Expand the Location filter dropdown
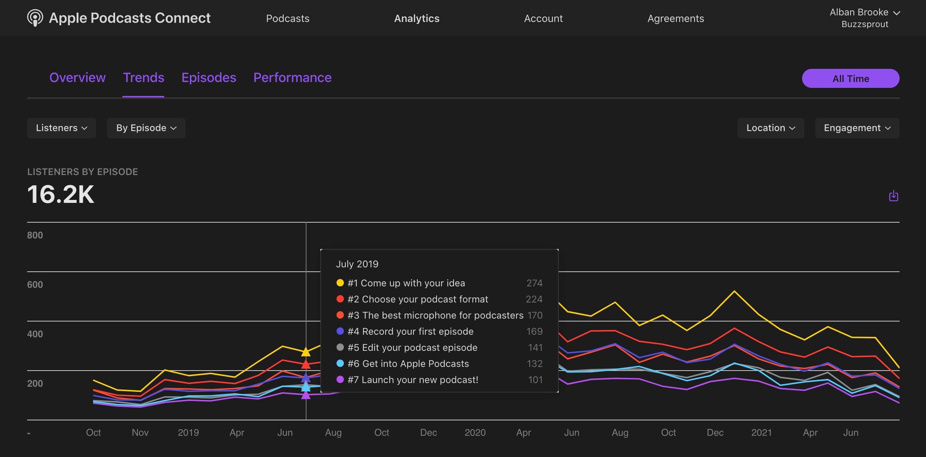The image size is (926, 457). pyautogui.click(x=770, y=128)
